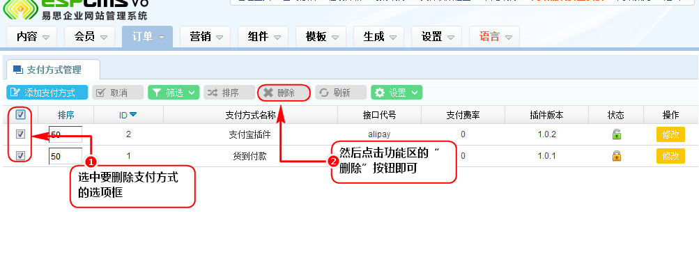Image resolution: width=699 pixels, height=266 pixels.
Task: Click gear icon on green 设置 button
Action: click(380, 93)
